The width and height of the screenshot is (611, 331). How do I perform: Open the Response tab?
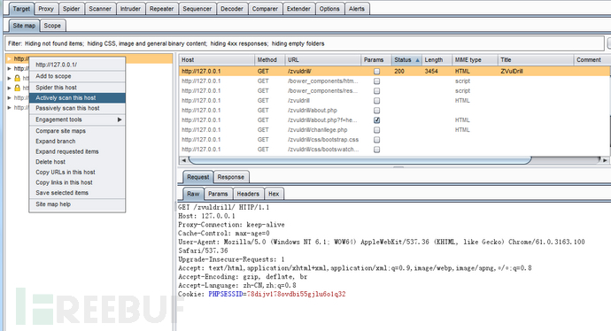click(x=231, y=177)
